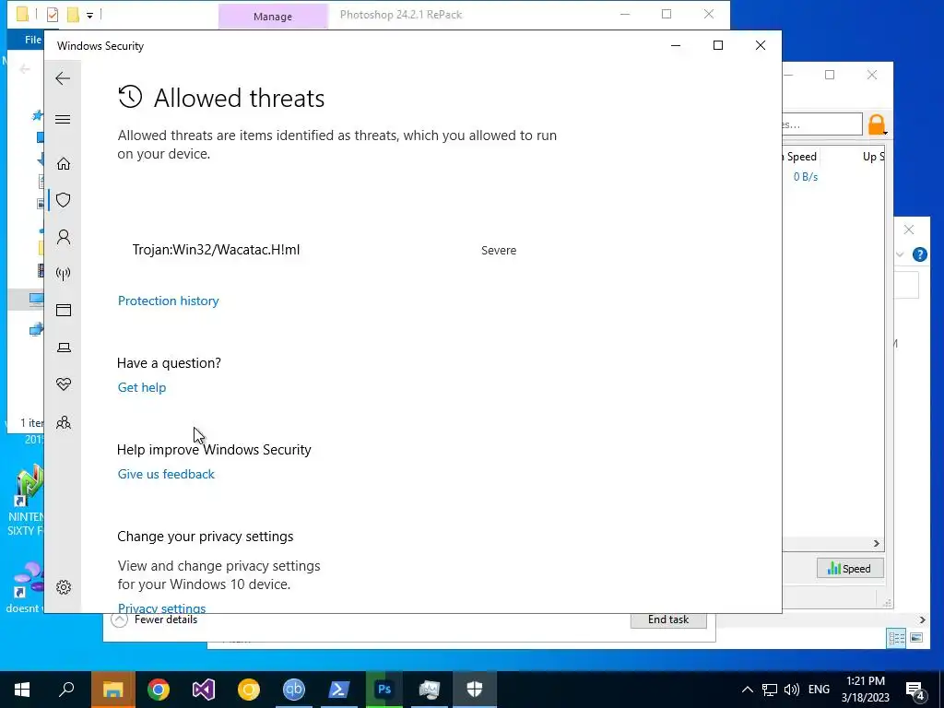Open Family options icon
944x708 pixels.
64,422
